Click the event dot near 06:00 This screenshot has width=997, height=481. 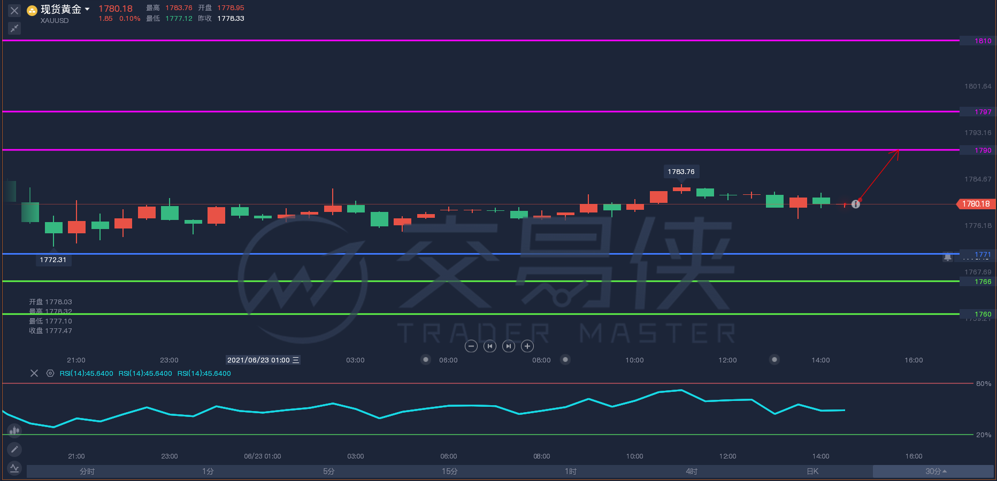pos(426,360)
